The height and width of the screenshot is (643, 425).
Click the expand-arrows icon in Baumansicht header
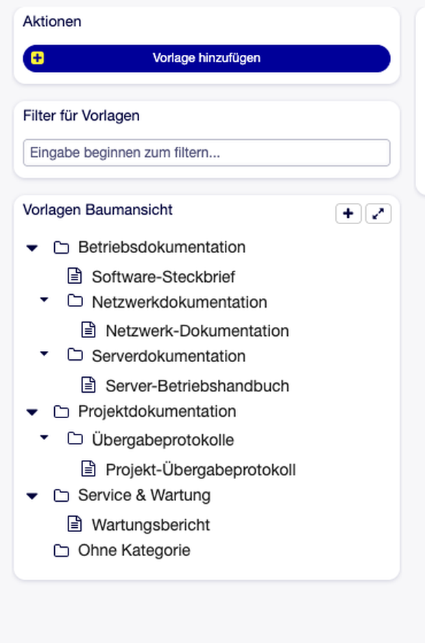[378, 214]
